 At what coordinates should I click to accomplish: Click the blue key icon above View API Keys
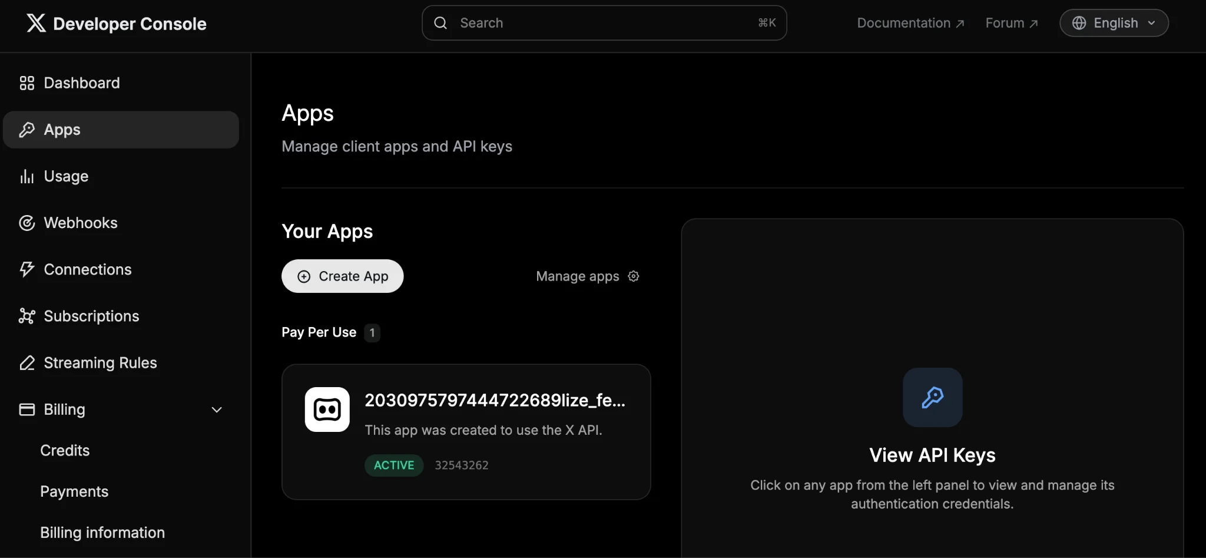click(x=933, y=397)
